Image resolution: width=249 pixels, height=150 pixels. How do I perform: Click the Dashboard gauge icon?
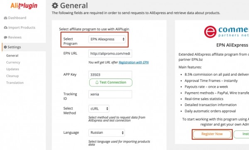5,18
